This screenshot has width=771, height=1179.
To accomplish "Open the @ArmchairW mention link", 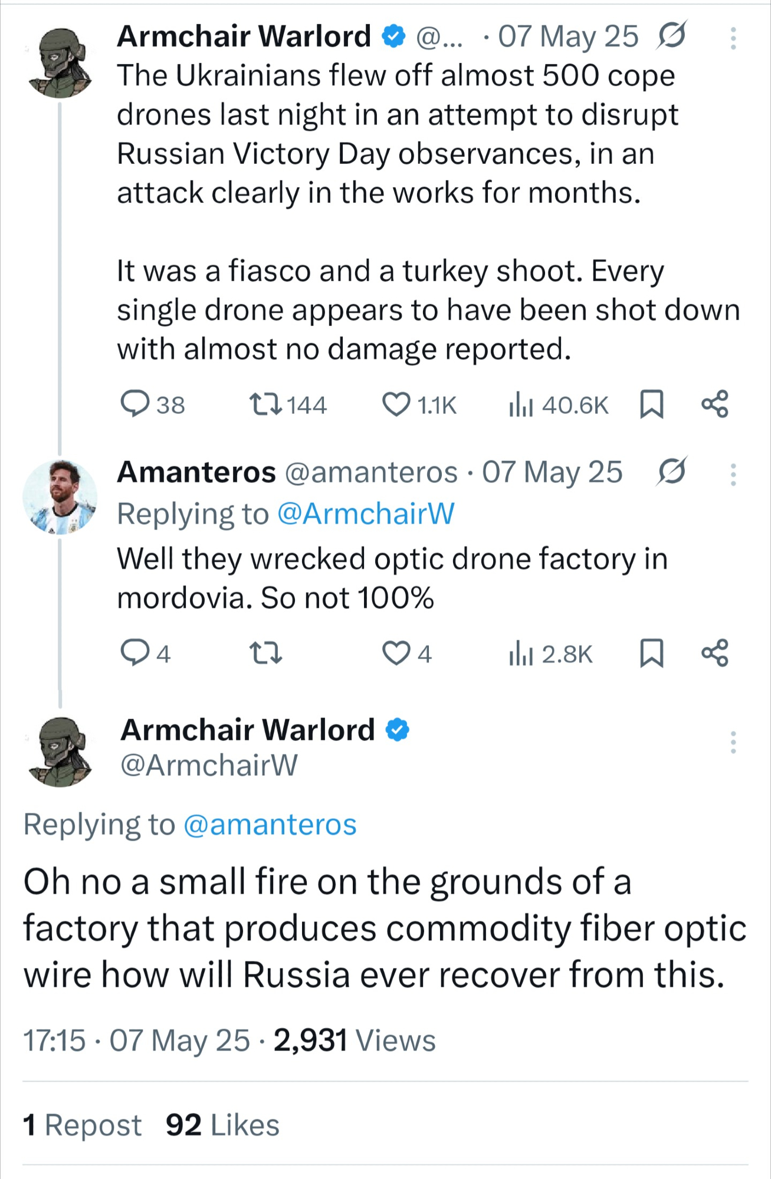I will [366, 513].
